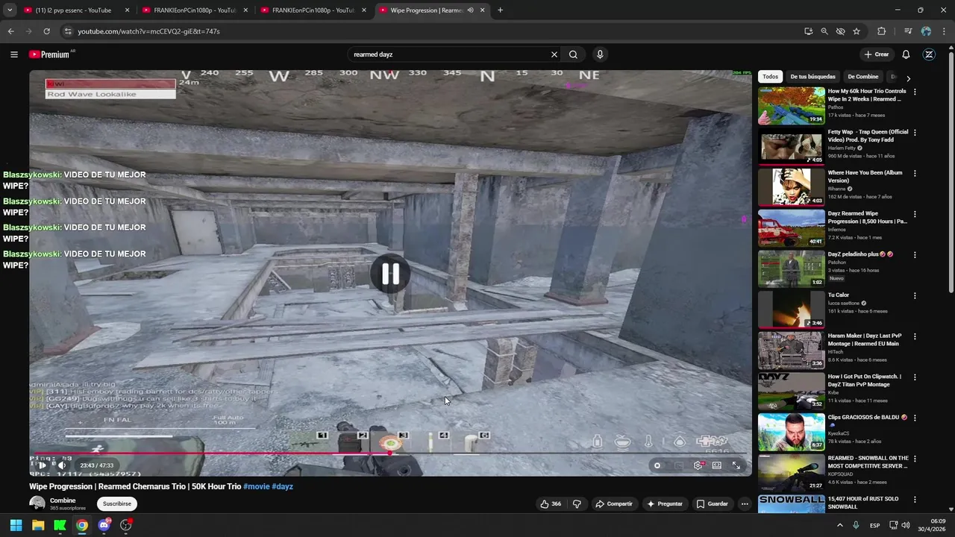The height and width of the screenshot is (537, 955).
Task: Like the video (366)
Action: click(x=551, y=504)
